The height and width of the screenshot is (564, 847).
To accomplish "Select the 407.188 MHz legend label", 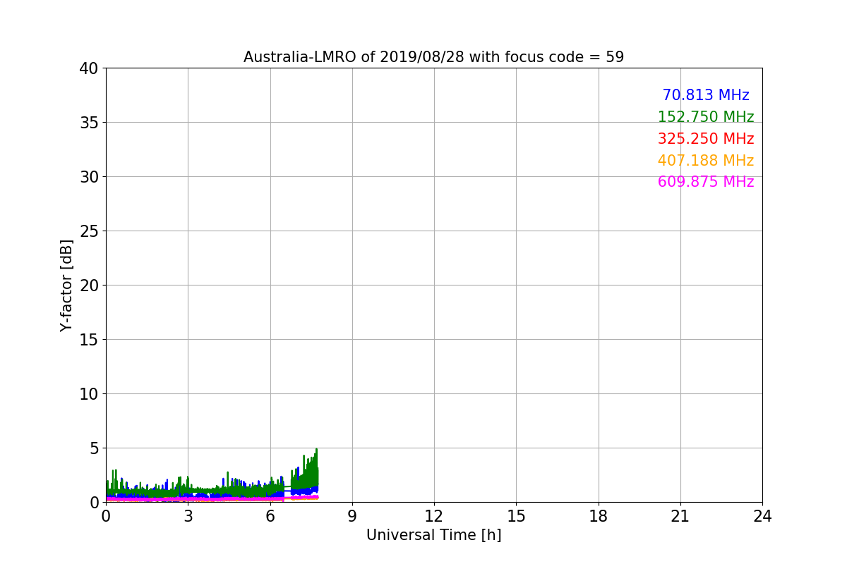I will point(706,161).
